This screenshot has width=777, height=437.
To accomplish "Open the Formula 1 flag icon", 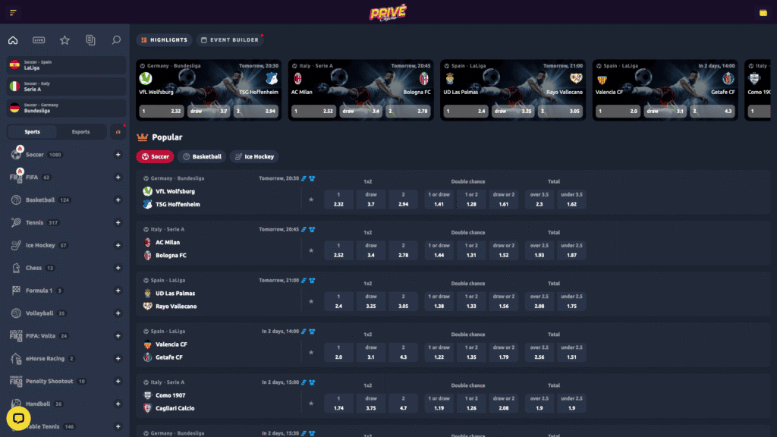I will pos(16,291).
